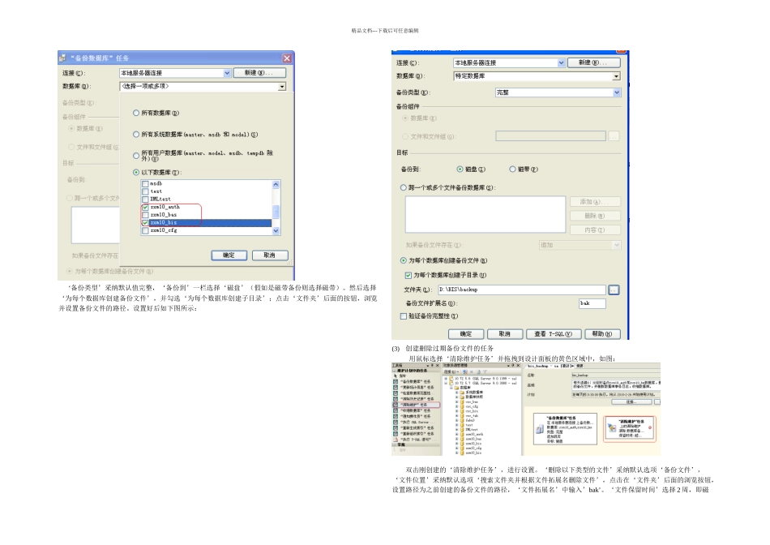Click the 查看 T-SQL button
This screenshot has height=545, width=770.
coord(554,334)
